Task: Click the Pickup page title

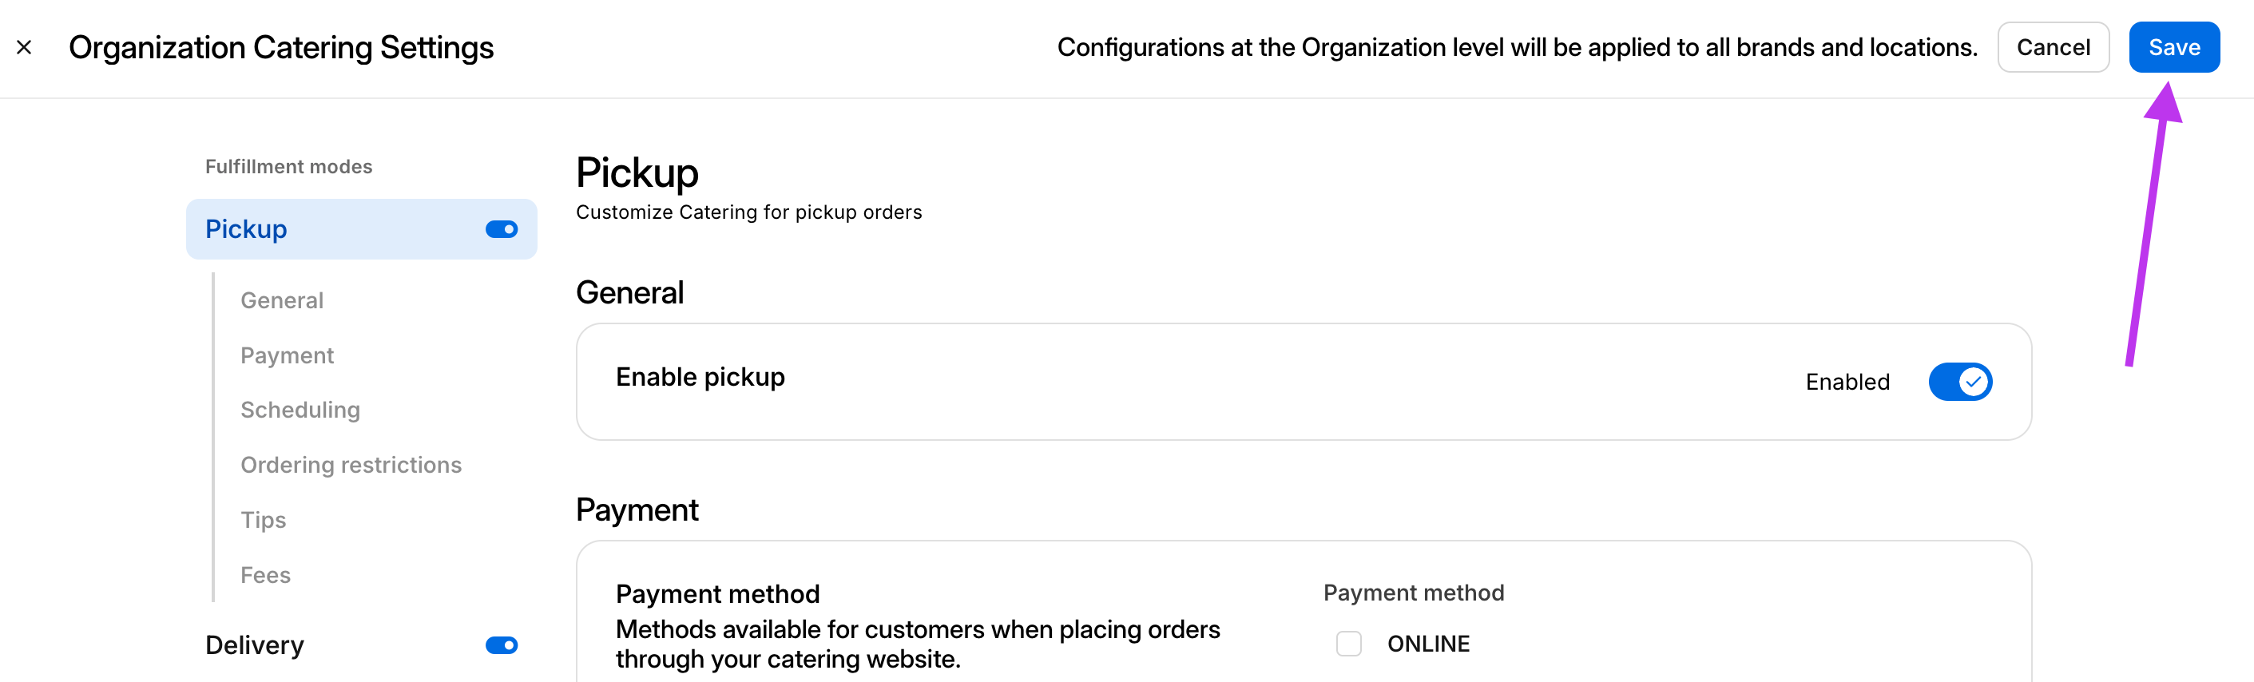Action: [x=636, y=173]
